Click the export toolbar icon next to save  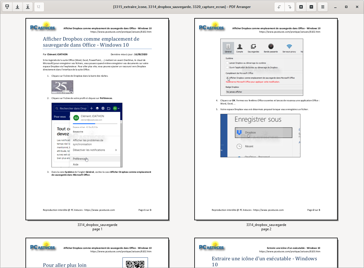(28, 7)
